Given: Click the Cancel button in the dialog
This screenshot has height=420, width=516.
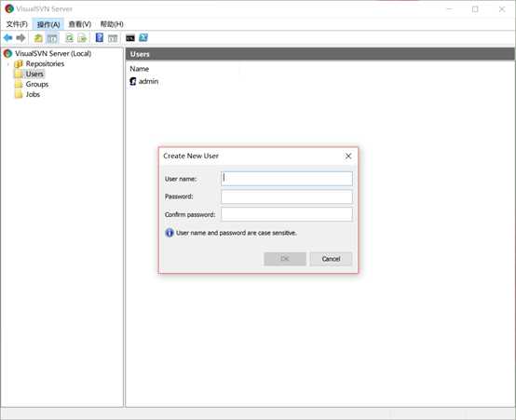Looking at the screenshot, I should tap(331, 259).
